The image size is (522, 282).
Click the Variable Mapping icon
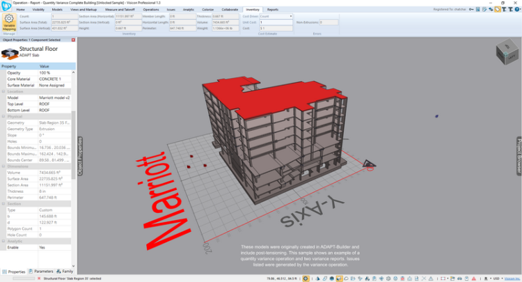[10, 23]
